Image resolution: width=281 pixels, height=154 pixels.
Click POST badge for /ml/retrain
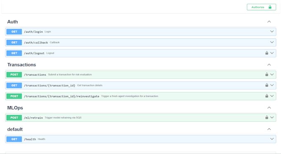tap(14, 118)
